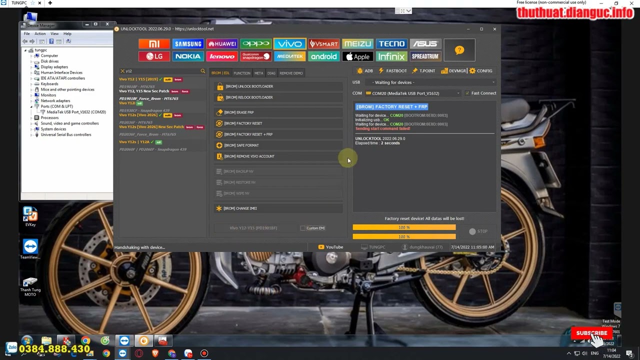Image resolution: width=640 pixels, height=360 pixels.
Task: Click [BROM] RELOCK BOOTLOADER button
Action: [278, 97]
